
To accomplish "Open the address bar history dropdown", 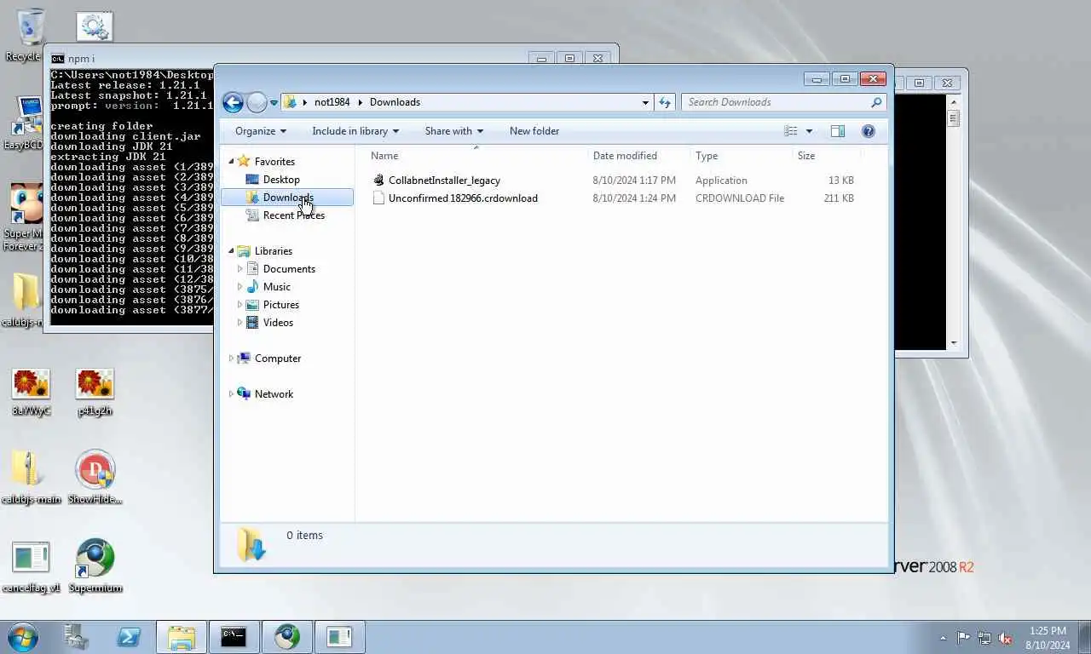I will click(x=645, y=102).
